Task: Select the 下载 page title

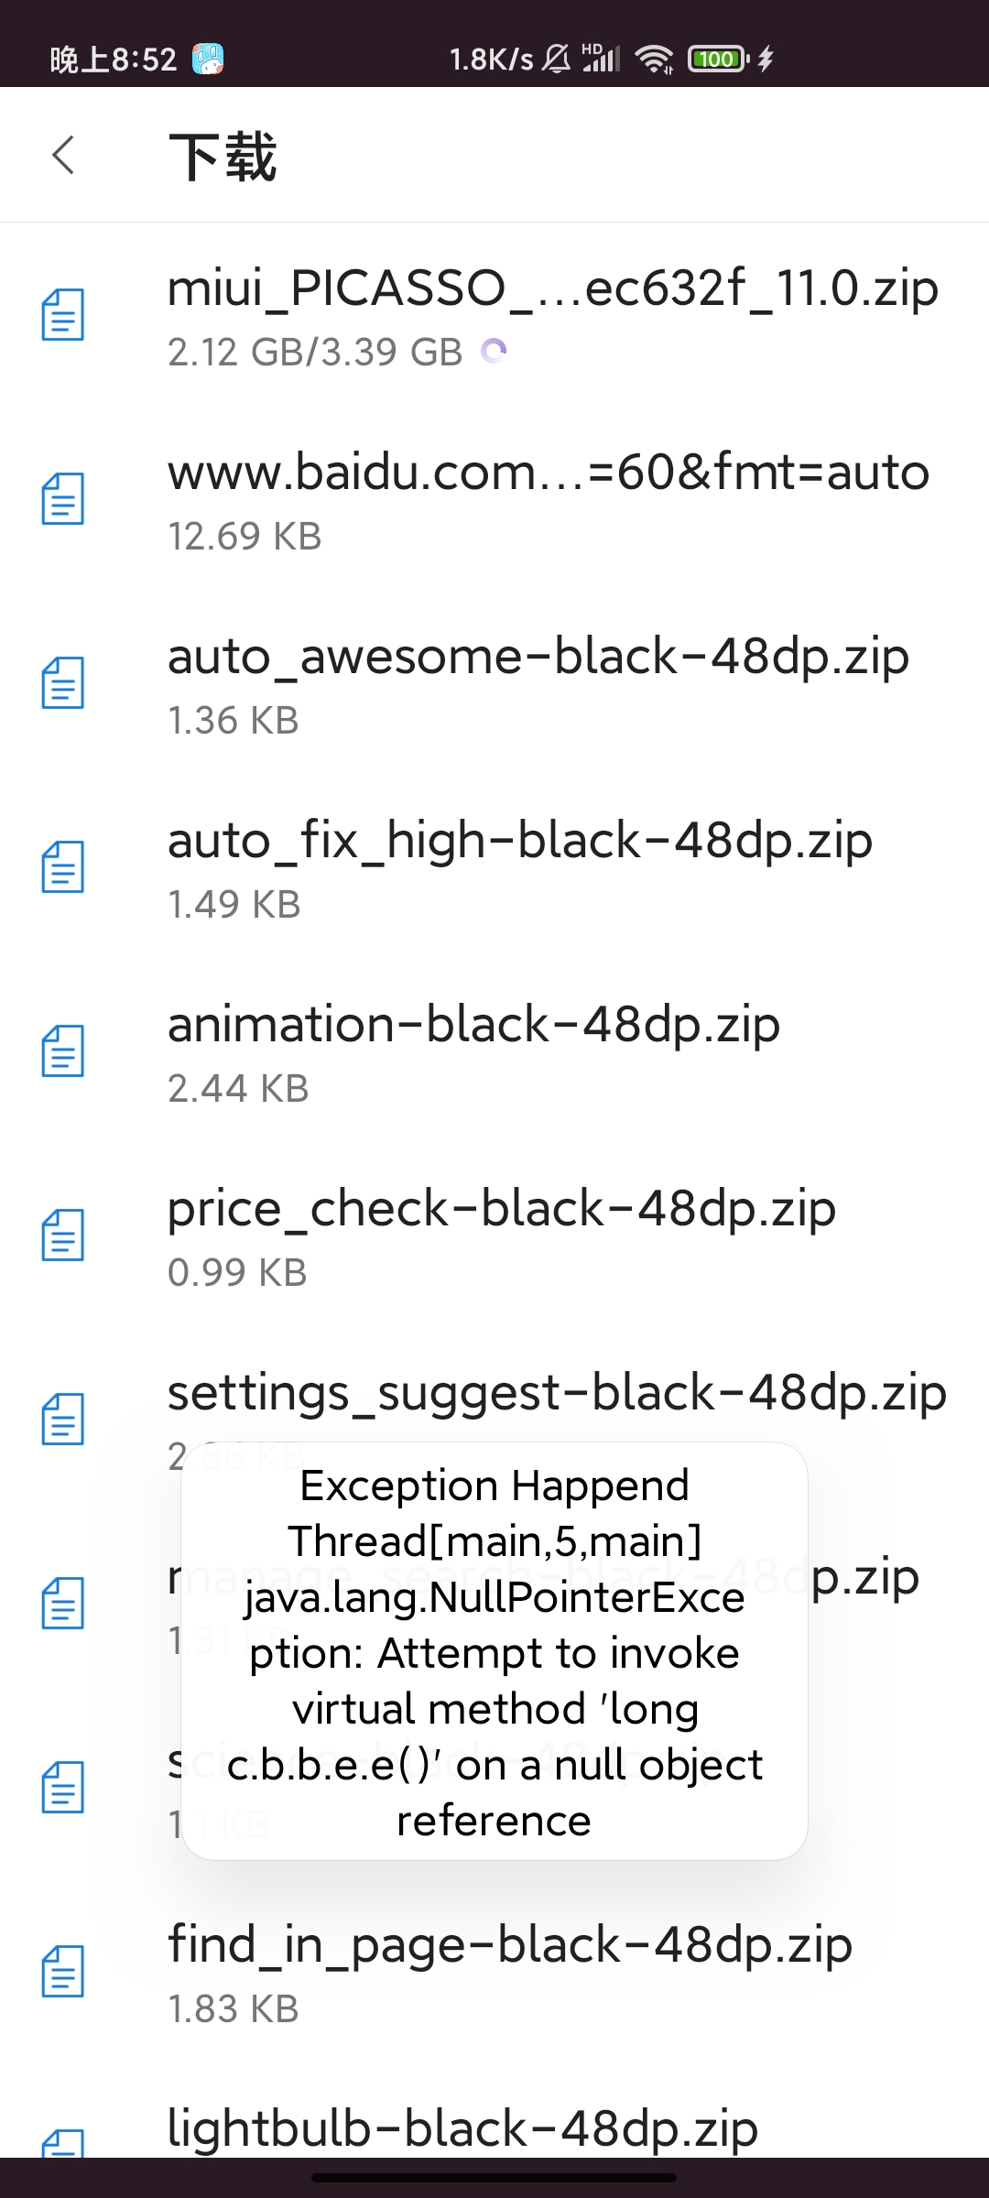Action: (x=224, y=156)
